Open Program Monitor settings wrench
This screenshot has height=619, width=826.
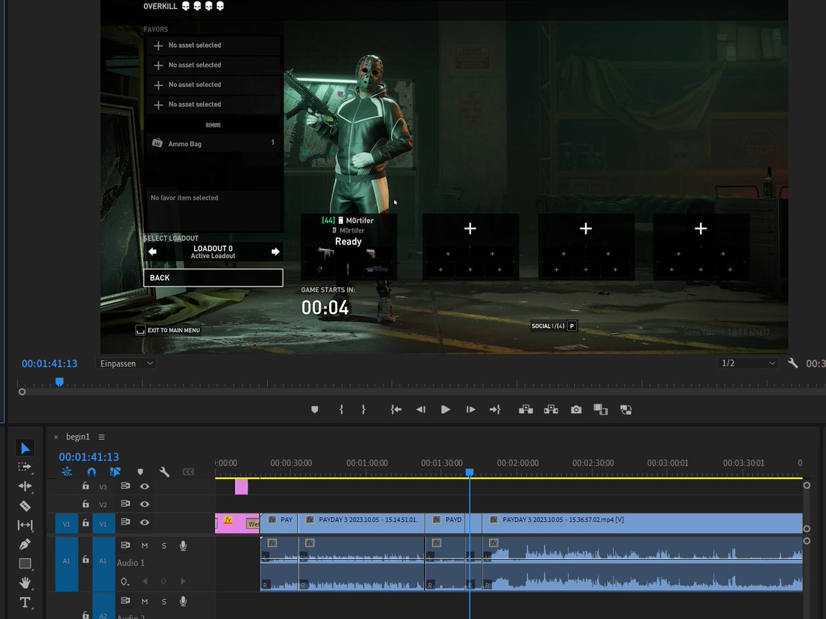click(793, 363)
